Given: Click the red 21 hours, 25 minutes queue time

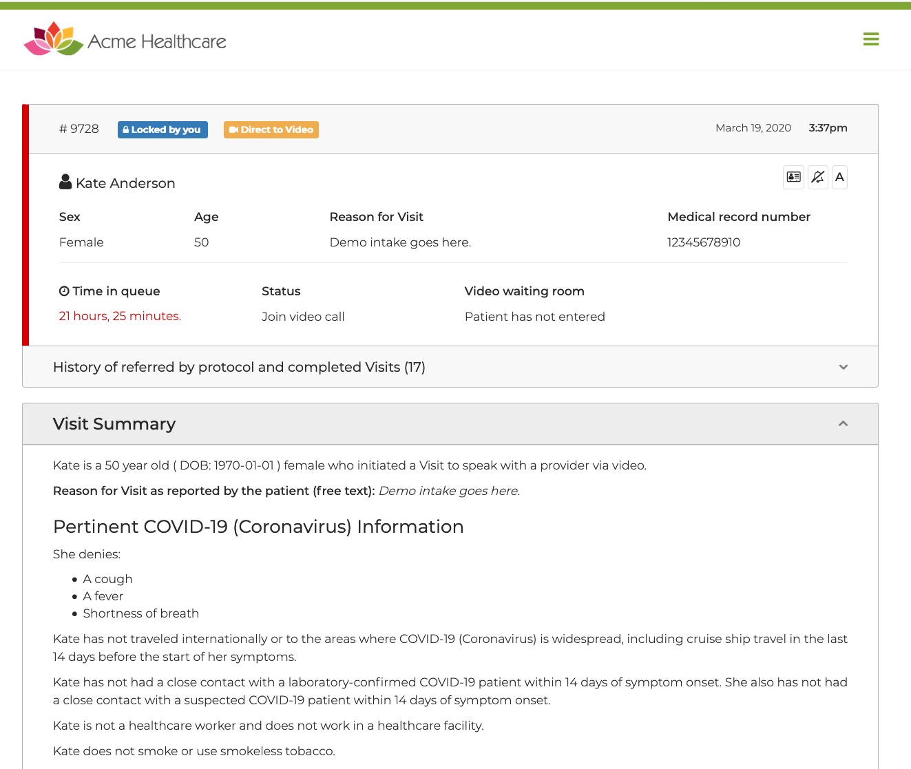Looking at the screenshot, I should pos(120,316).
